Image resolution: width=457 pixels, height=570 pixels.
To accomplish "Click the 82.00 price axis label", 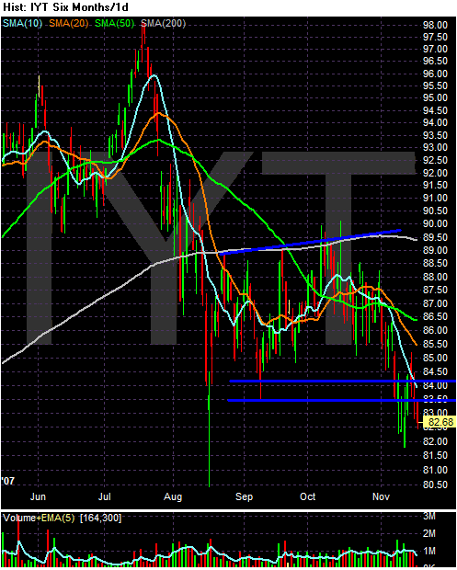I will coord(435,441).
